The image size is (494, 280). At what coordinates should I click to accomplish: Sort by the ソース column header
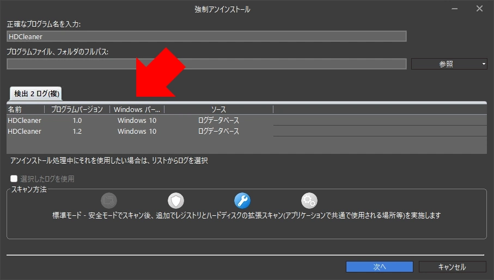(218, 109)
